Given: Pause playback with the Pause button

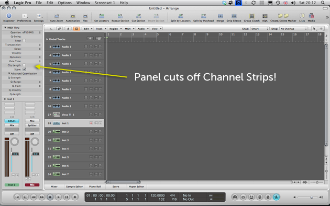Looking at the screenshot, I should point(67,197).
